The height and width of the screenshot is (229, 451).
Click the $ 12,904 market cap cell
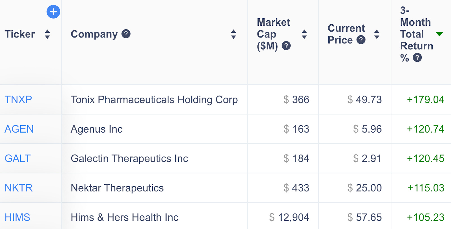point(289,217)
